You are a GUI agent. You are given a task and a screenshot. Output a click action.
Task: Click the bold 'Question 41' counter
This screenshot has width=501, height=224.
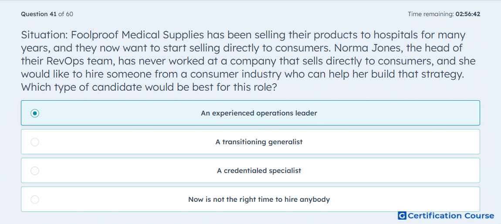[39, 14]
